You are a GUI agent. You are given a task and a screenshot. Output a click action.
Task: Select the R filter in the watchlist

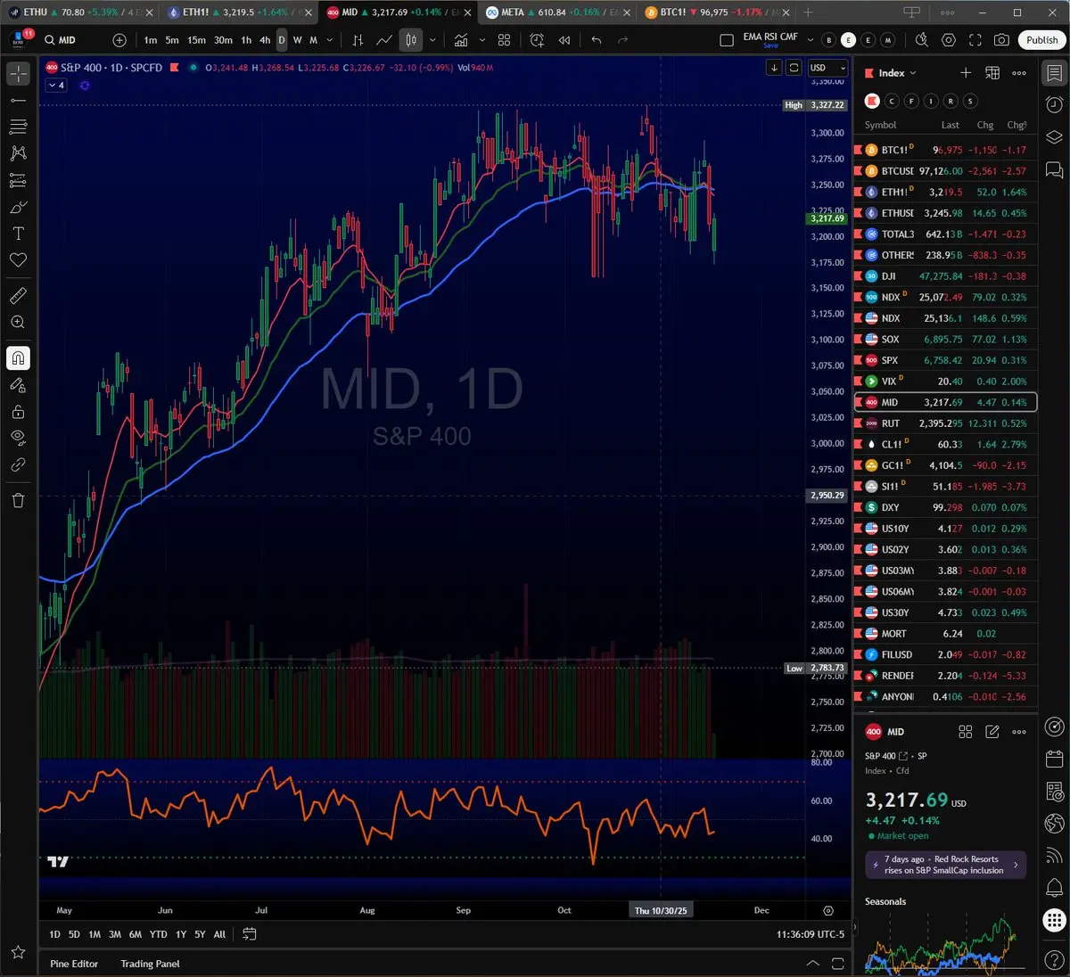click(x=951, y=101)
